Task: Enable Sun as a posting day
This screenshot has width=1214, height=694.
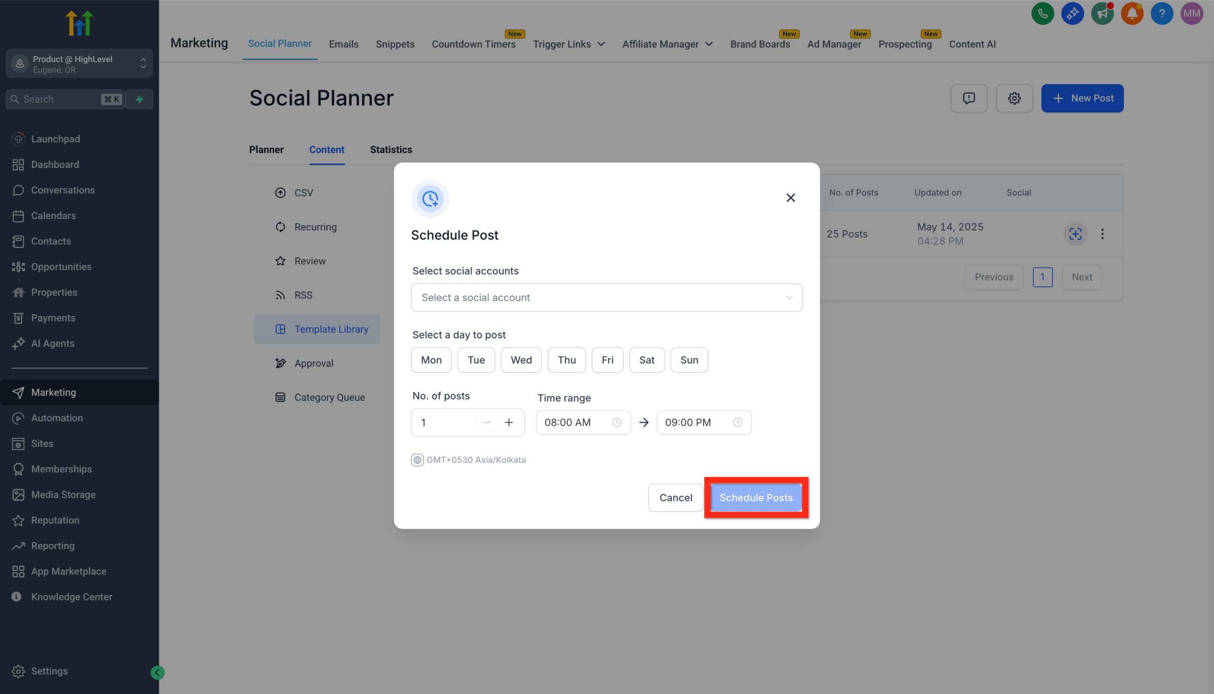Action: click(x=689, y=360)
